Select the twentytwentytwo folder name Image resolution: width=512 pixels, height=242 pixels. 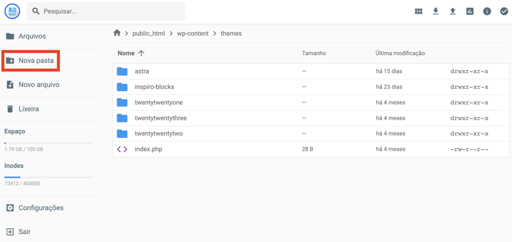tap(158, 134)
